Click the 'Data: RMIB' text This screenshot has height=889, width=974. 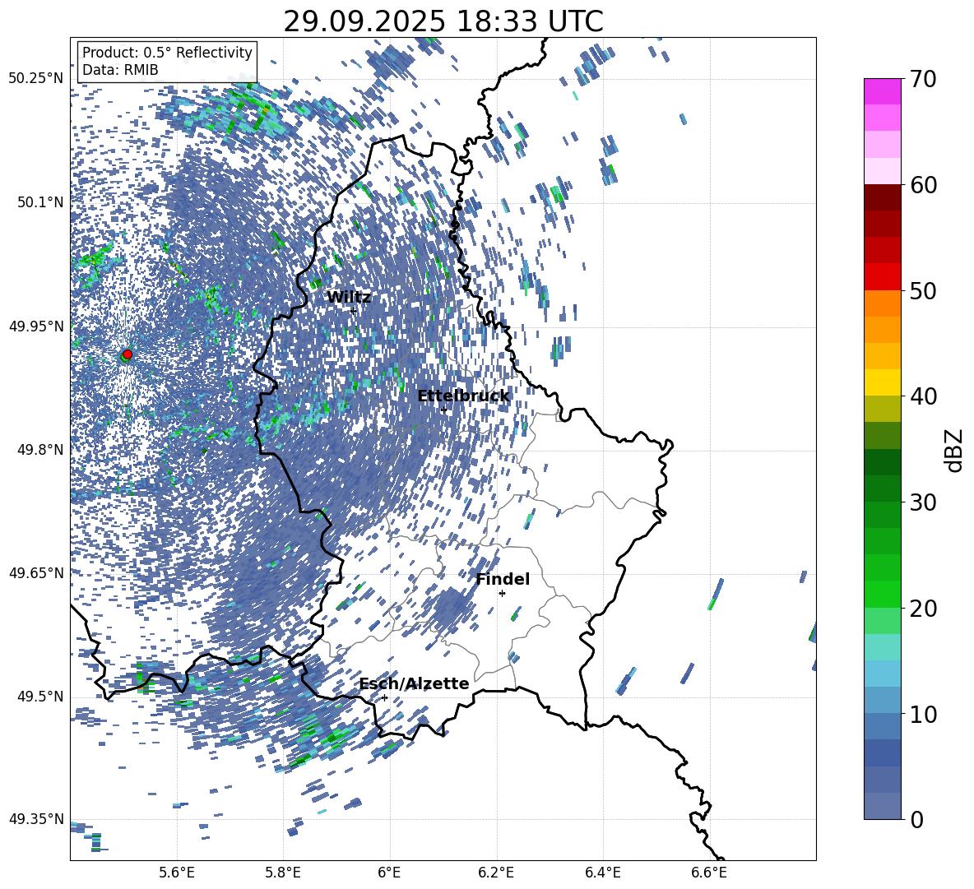pos(120,70)
